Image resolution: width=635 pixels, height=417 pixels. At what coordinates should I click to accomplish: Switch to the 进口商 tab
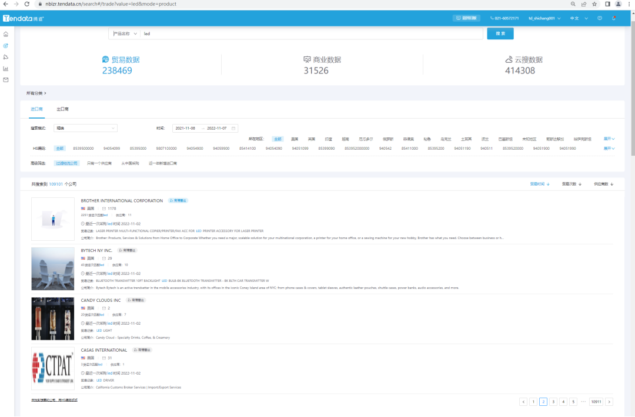(36, 109)
